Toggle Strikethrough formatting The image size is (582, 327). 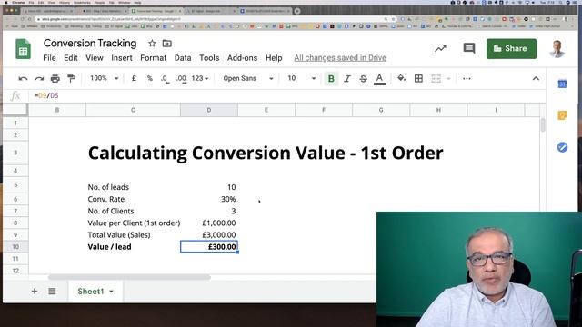pos(364,79)
